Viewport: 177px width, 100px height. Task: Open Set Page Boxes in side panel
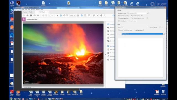pos(111,46)
